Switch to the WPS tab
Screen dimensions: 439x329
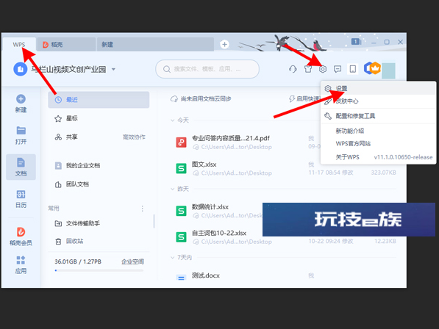19,45
